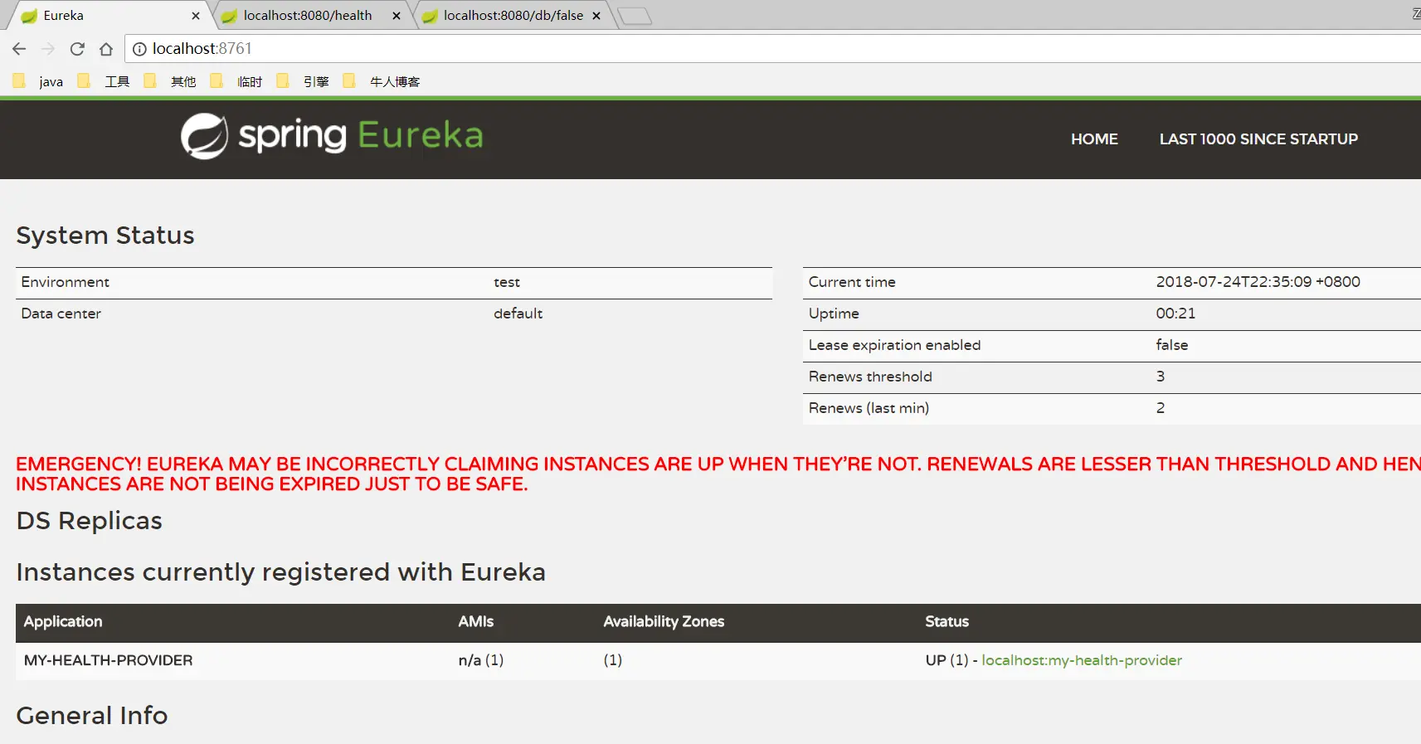Open the 牛人博客 bookmarks folder
This screenshot has width=1421, height=744.
[382, 81]
